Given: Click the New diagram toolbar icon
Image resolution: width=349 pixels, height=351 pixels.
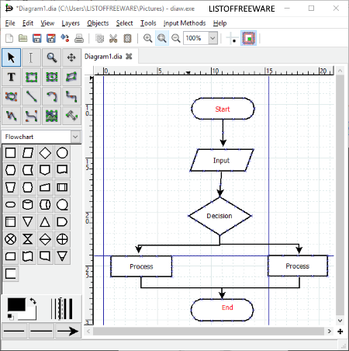Looking at the screenshot, I should pyautogui.click(x=9, y=38).
